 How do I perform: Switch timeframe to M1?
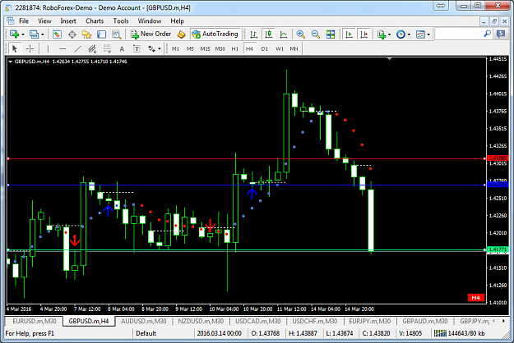[x=176, y=48]
